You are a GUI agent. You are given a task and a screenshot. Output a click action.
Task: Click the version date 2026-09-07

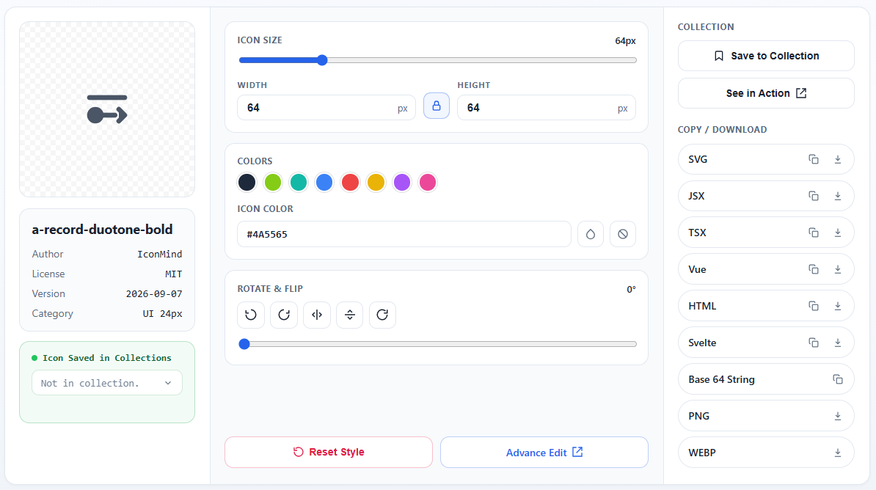[154, 294]
